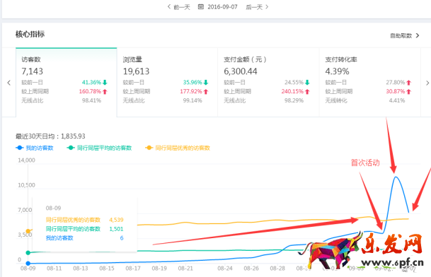The image size is (431, 277).
Task: Open 自助取数 link
Action: click(x=401, y=36)
